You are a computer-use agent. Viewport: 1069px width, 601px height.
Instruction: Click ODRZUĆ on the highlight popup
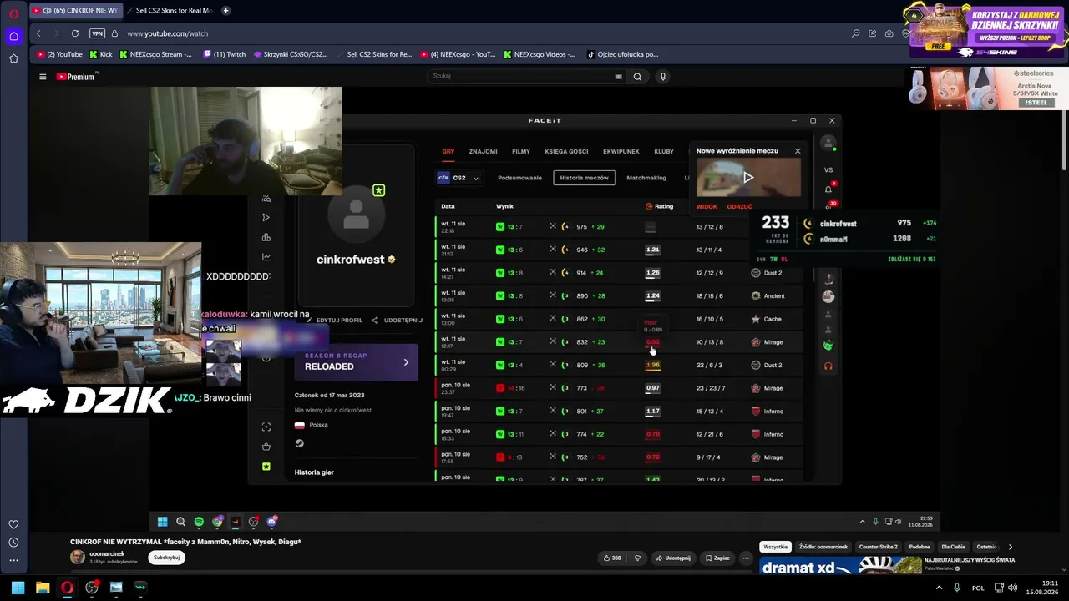(740, 206)
